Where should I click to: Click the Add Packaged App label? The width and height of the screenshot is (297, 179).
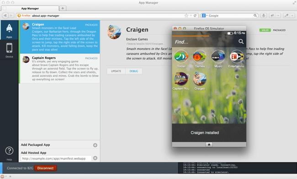point(36,145)
